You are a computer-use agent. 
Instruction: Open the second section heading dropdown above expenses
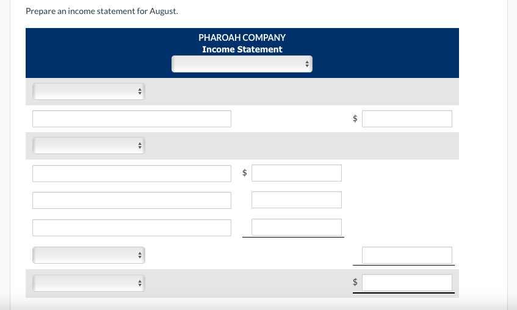coord(89,146)
